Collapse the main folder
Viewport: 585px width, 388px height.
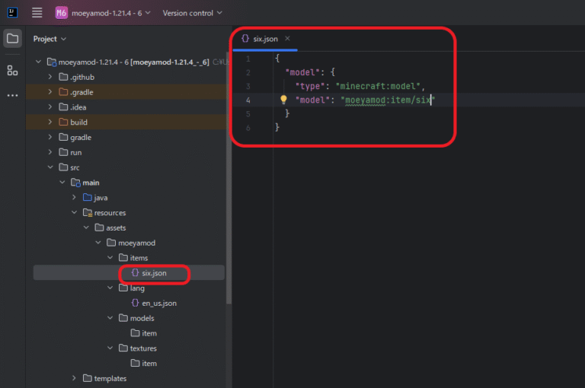62,183
